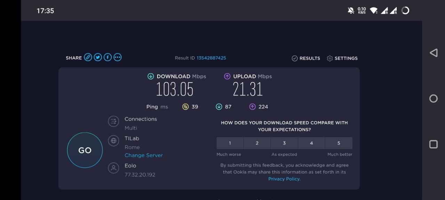Open the Change Server link

144,155
